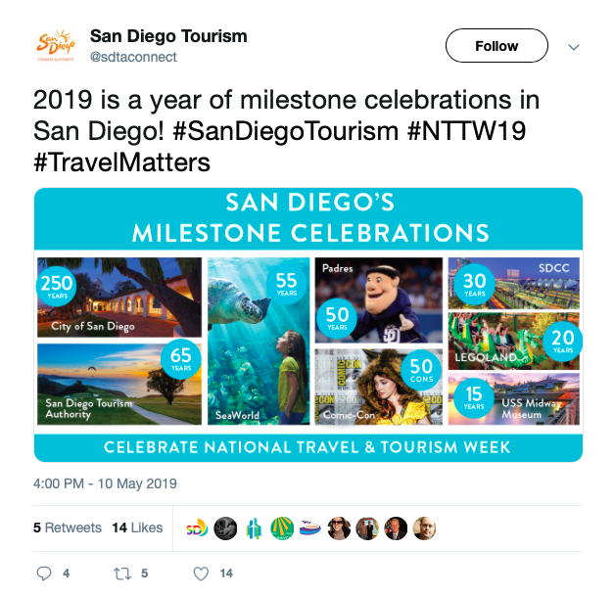Expand the tweet options chevron
The width and height of the screenshot is (614, 597).
[573, 47]
